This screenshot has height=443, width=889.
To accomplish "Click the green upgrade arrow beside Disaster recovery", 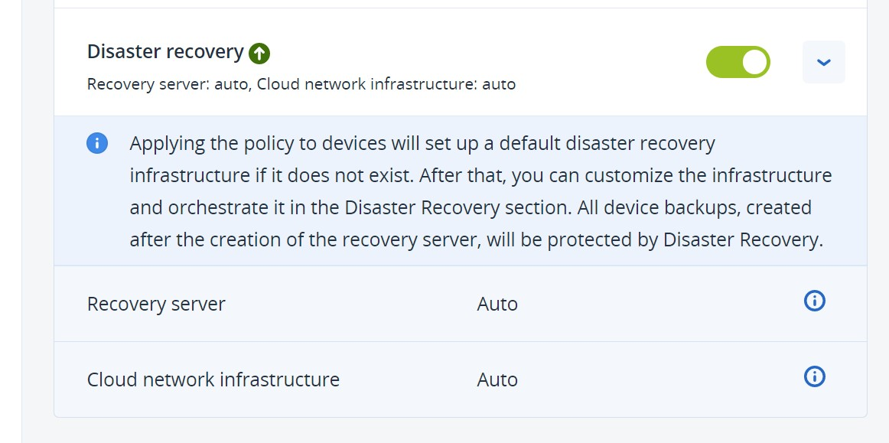I will (x=259, y=54).
